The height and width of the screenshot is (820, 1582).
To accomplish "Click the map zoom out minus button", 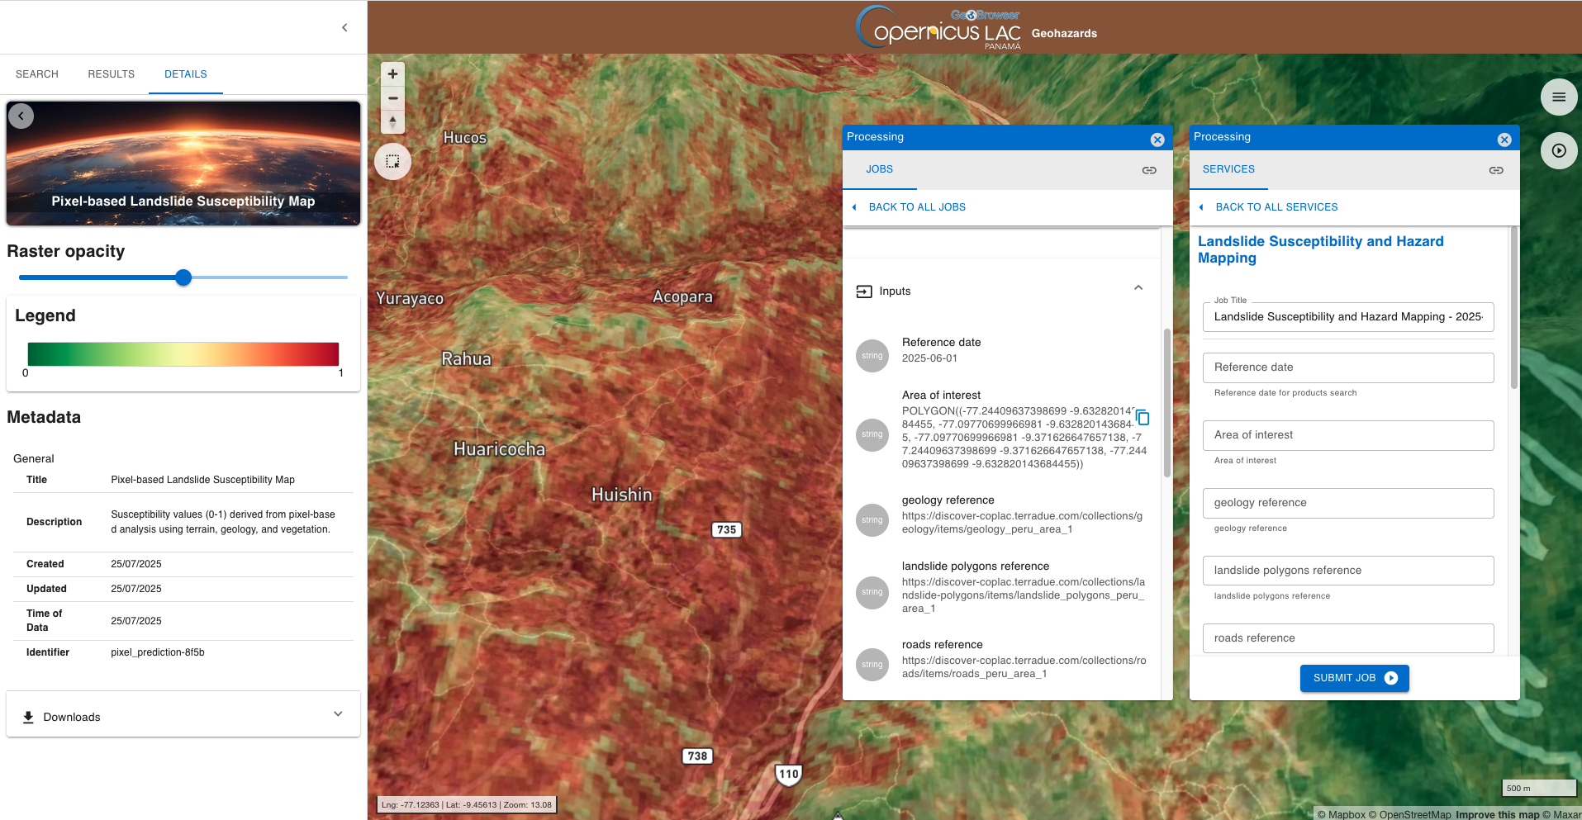I will click(392, 98).
